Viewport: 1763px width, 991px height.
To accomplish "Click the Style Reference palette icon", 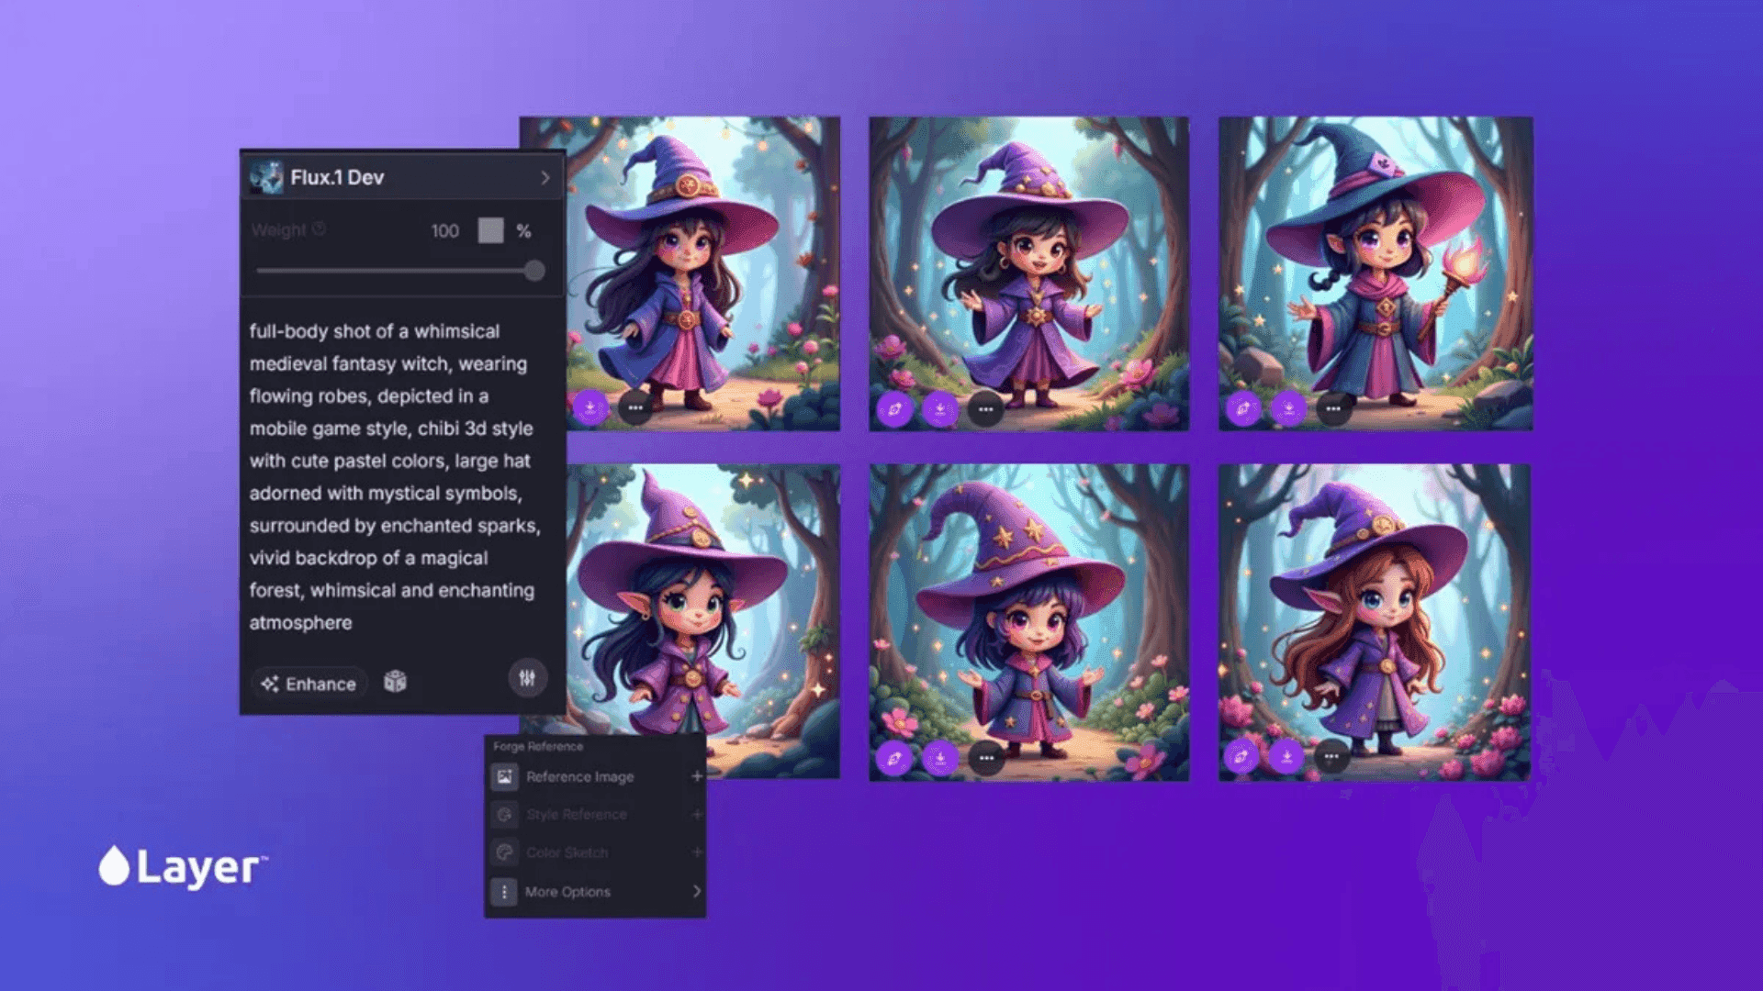I will point(503,815).
